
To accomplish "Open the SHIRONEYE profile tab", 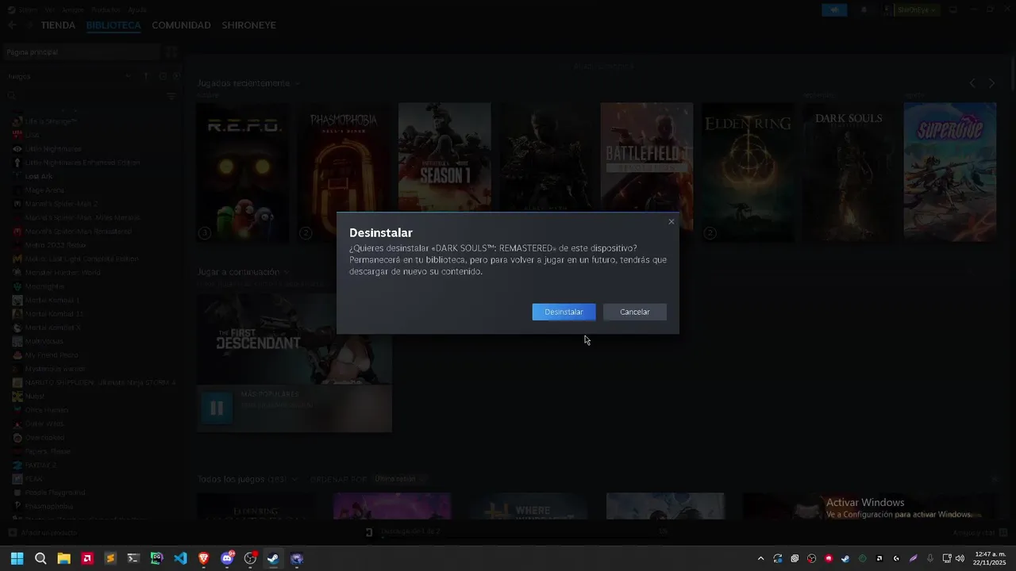I will (x=249, y=25).
